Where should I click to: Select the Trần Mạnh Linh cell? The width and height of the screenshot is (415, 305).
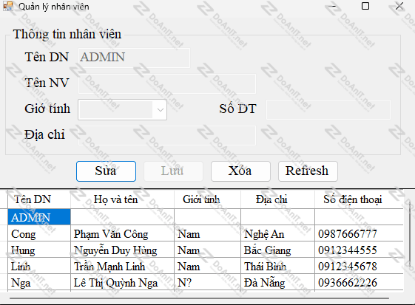[x=122, y=266]
